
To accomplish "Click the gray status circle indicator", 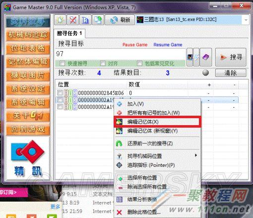I will [x=205, y=73].
